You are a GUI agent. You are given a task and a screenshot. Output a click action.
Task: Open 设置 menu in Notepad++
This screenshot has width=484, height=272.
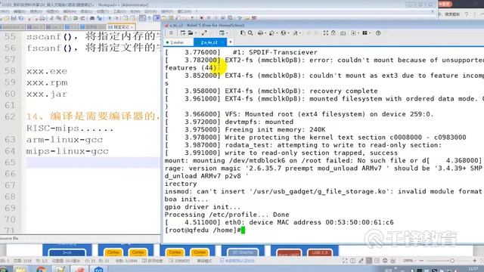pos(103,11)
